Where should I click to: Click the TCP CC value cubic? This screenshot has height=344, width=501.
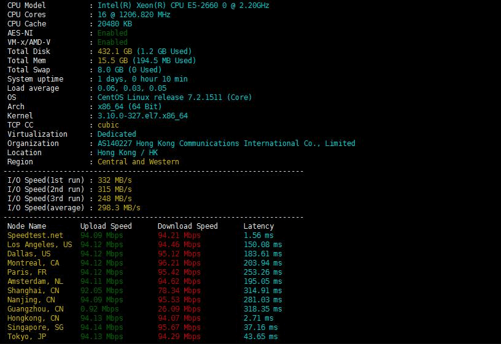tap(108, 125)
